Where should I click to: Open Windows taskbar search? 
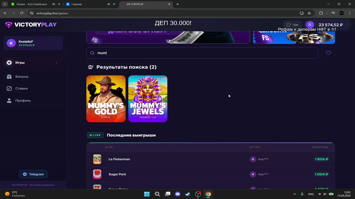[157, 194]
